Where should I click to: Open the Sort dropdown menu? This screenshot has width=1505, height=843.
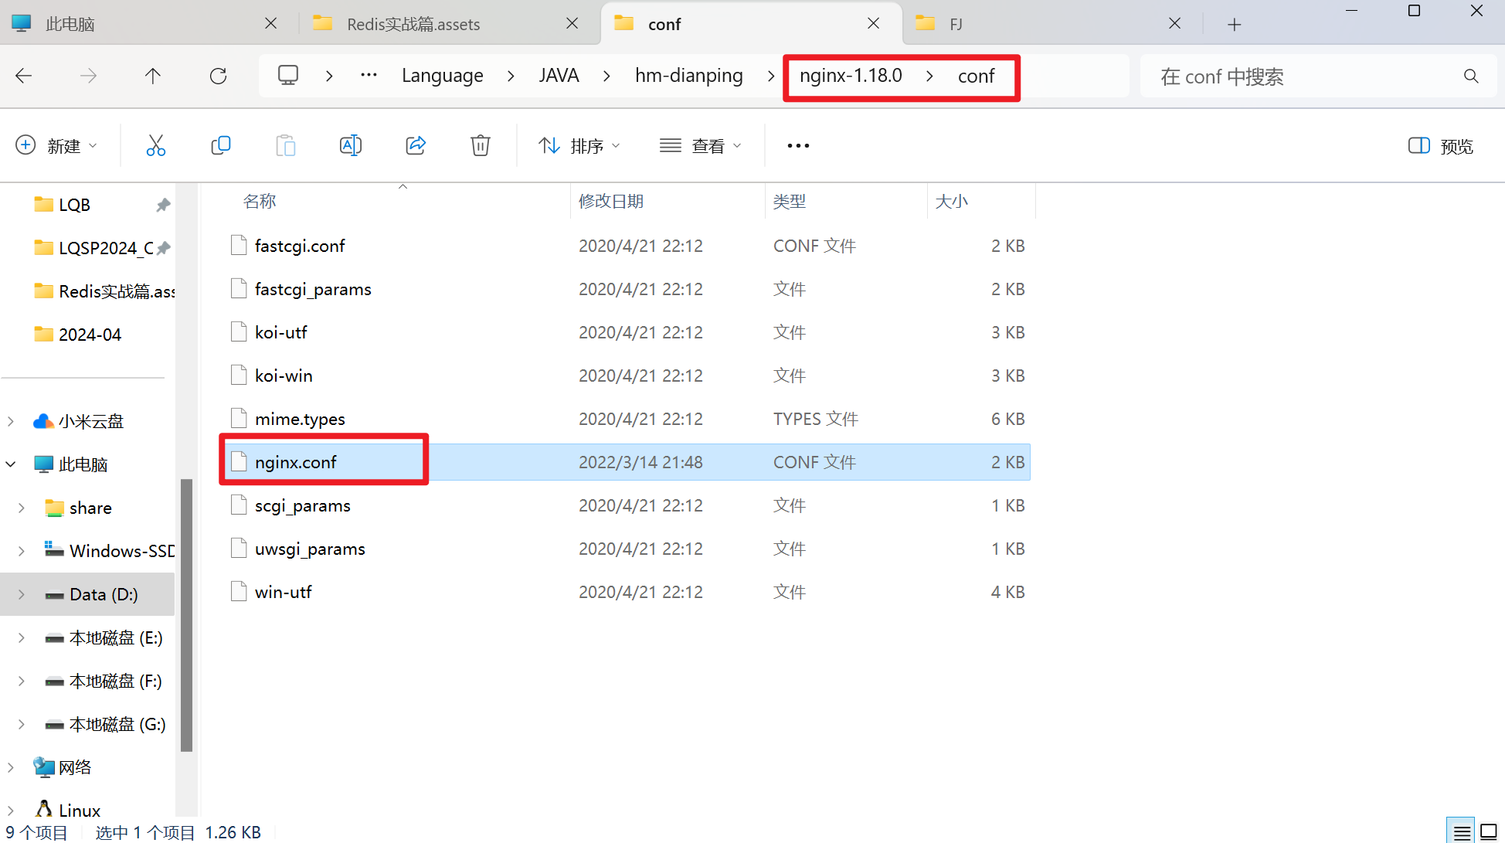pos(579,145)
